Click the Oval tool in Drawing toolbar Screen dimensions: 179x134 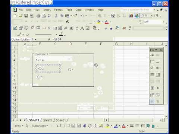pos(68,126)
